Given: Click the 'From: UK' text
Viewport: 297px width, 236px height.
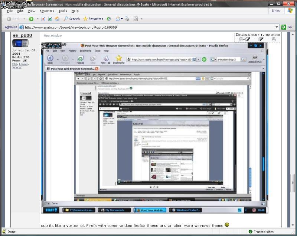Looking at the screenshot, I should [20, 60].
